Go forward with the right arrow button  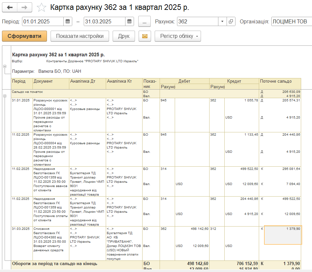[25, 7]
